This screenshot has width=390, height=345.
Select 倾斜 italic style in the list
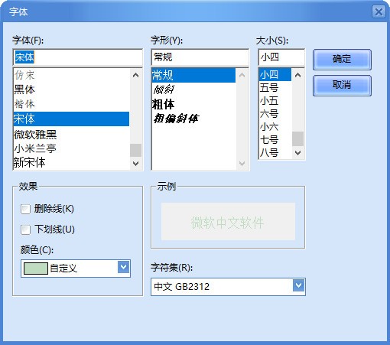193,90
